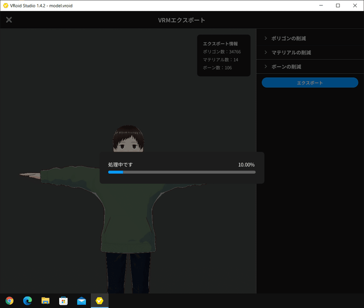The height and width of the screenshot is (308, 364).
Task: Close the VRM export screen with X icon
Action: coord(9,20)
